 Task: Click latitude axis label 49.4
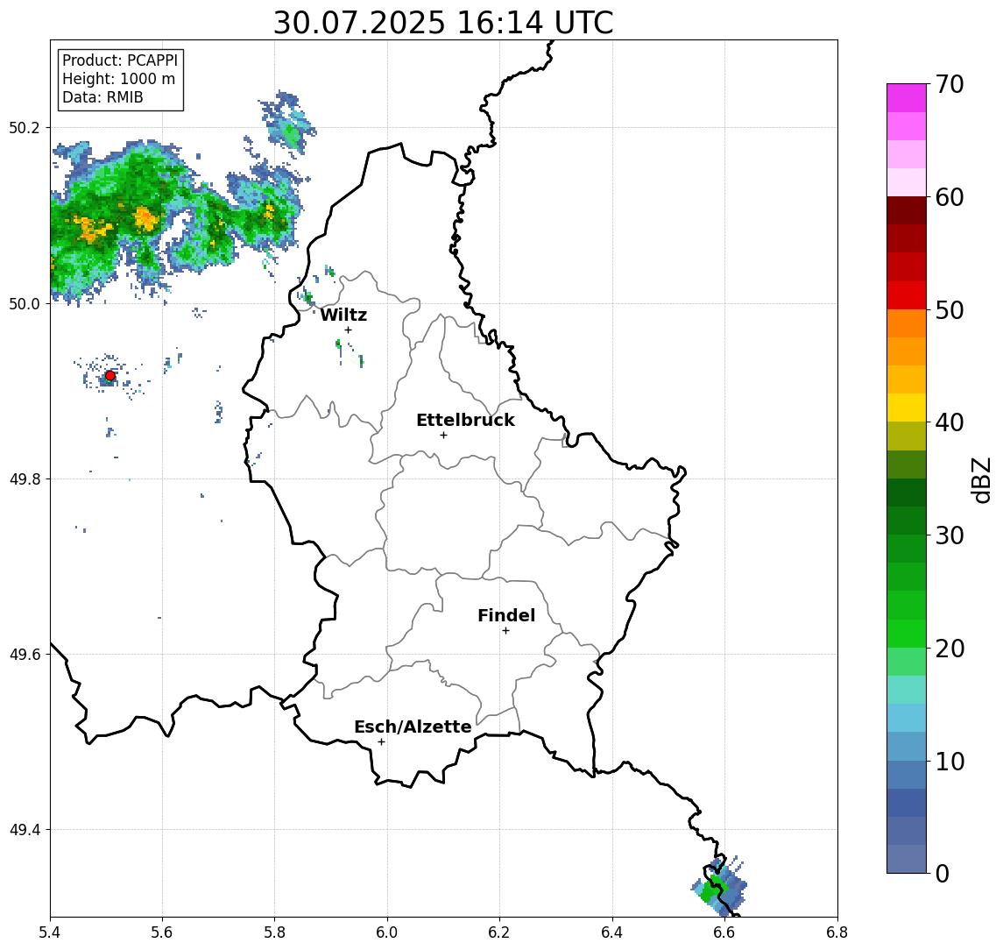point(25,830)
